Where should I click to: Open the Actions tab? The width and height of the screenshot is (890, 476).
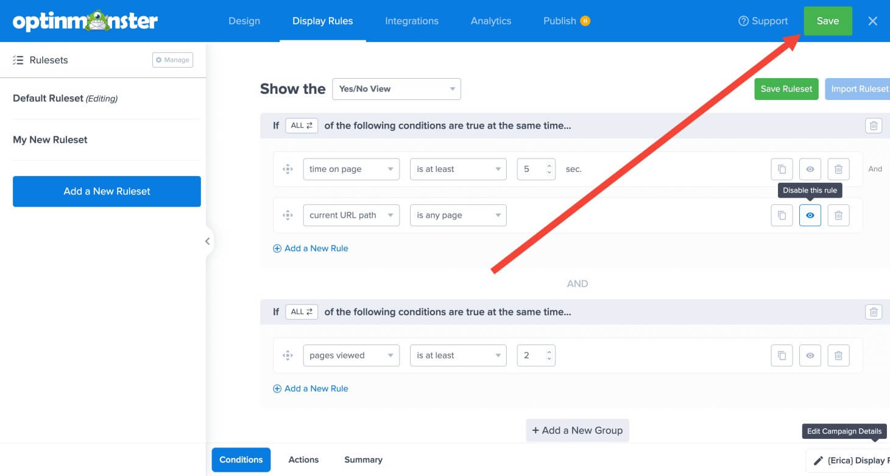pyautogui.click(x=303, y=460)
